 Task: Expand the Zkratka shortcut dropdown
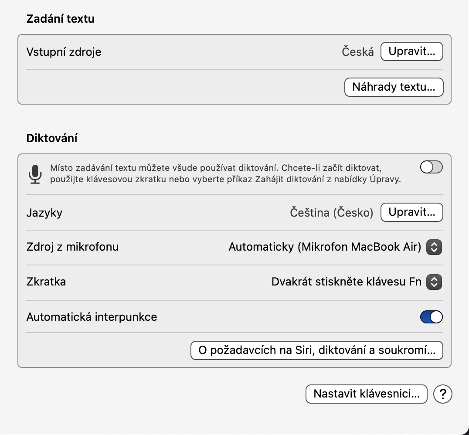434,282
